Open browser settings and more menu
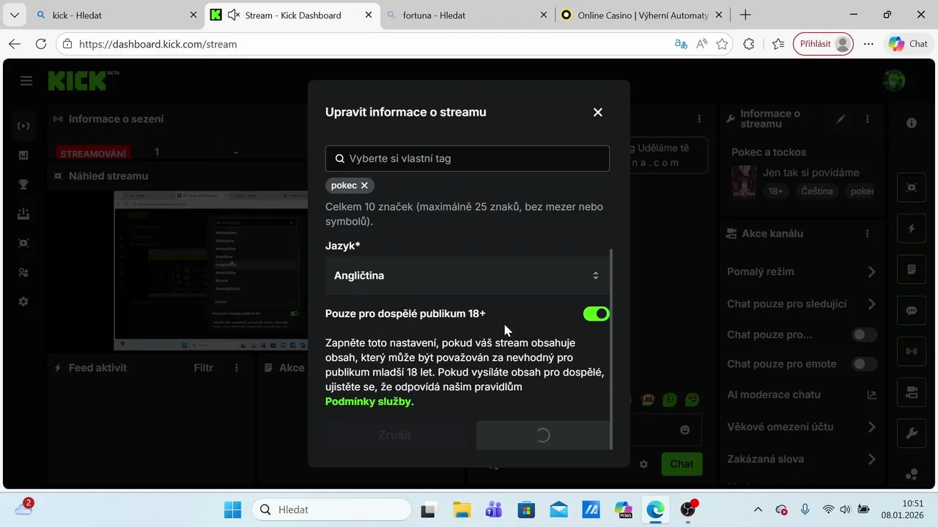The height and width of the screenshot is (527, 938). [868, 44]
